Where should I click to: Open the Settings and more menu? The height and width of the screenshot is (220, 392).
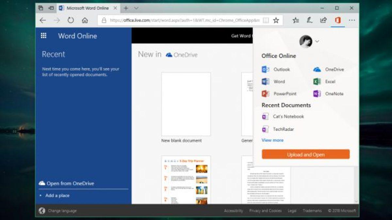pos(352,20)
